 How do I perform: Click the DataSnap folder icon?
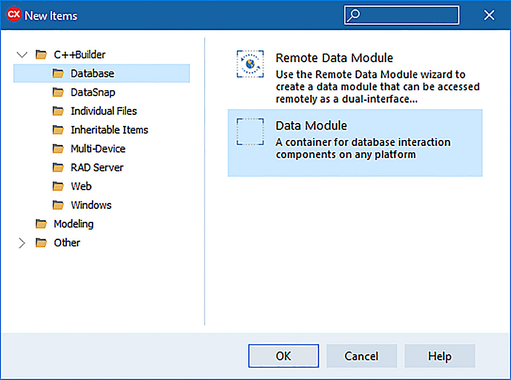coord(58,92)
